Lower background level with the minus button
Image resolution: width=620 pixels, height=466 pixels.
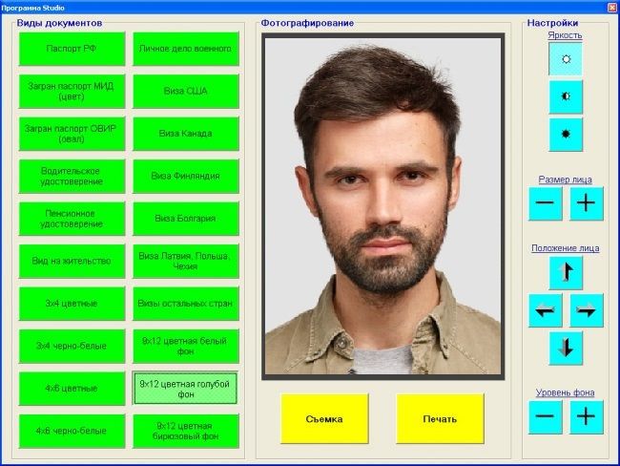point(546,416)
